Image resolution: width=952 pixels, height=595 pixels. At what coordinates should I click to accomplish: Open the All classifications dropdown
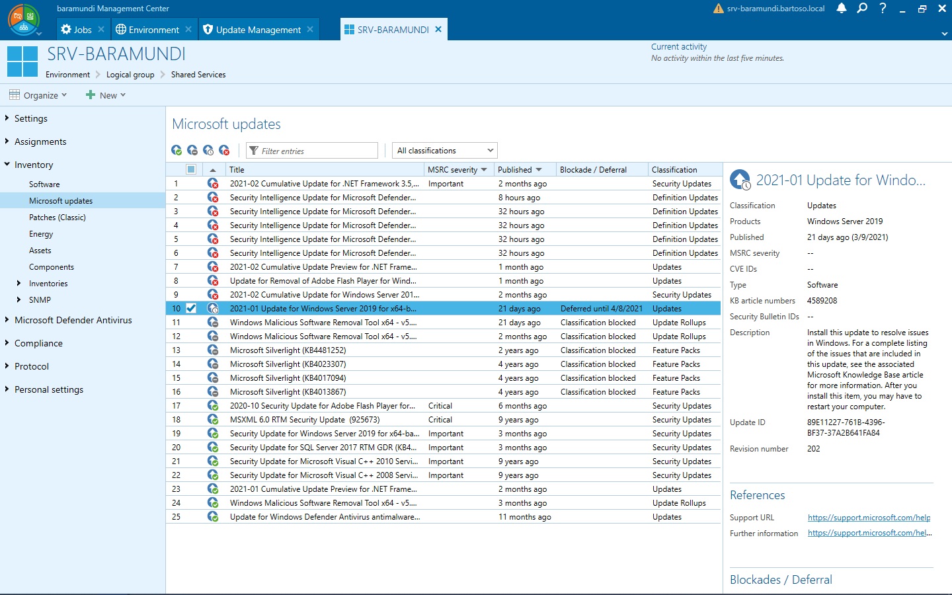(x=444, y=150)
